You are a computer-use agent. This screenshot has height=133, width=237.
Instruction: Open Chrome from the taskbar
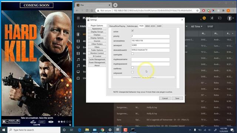(102, 130)
